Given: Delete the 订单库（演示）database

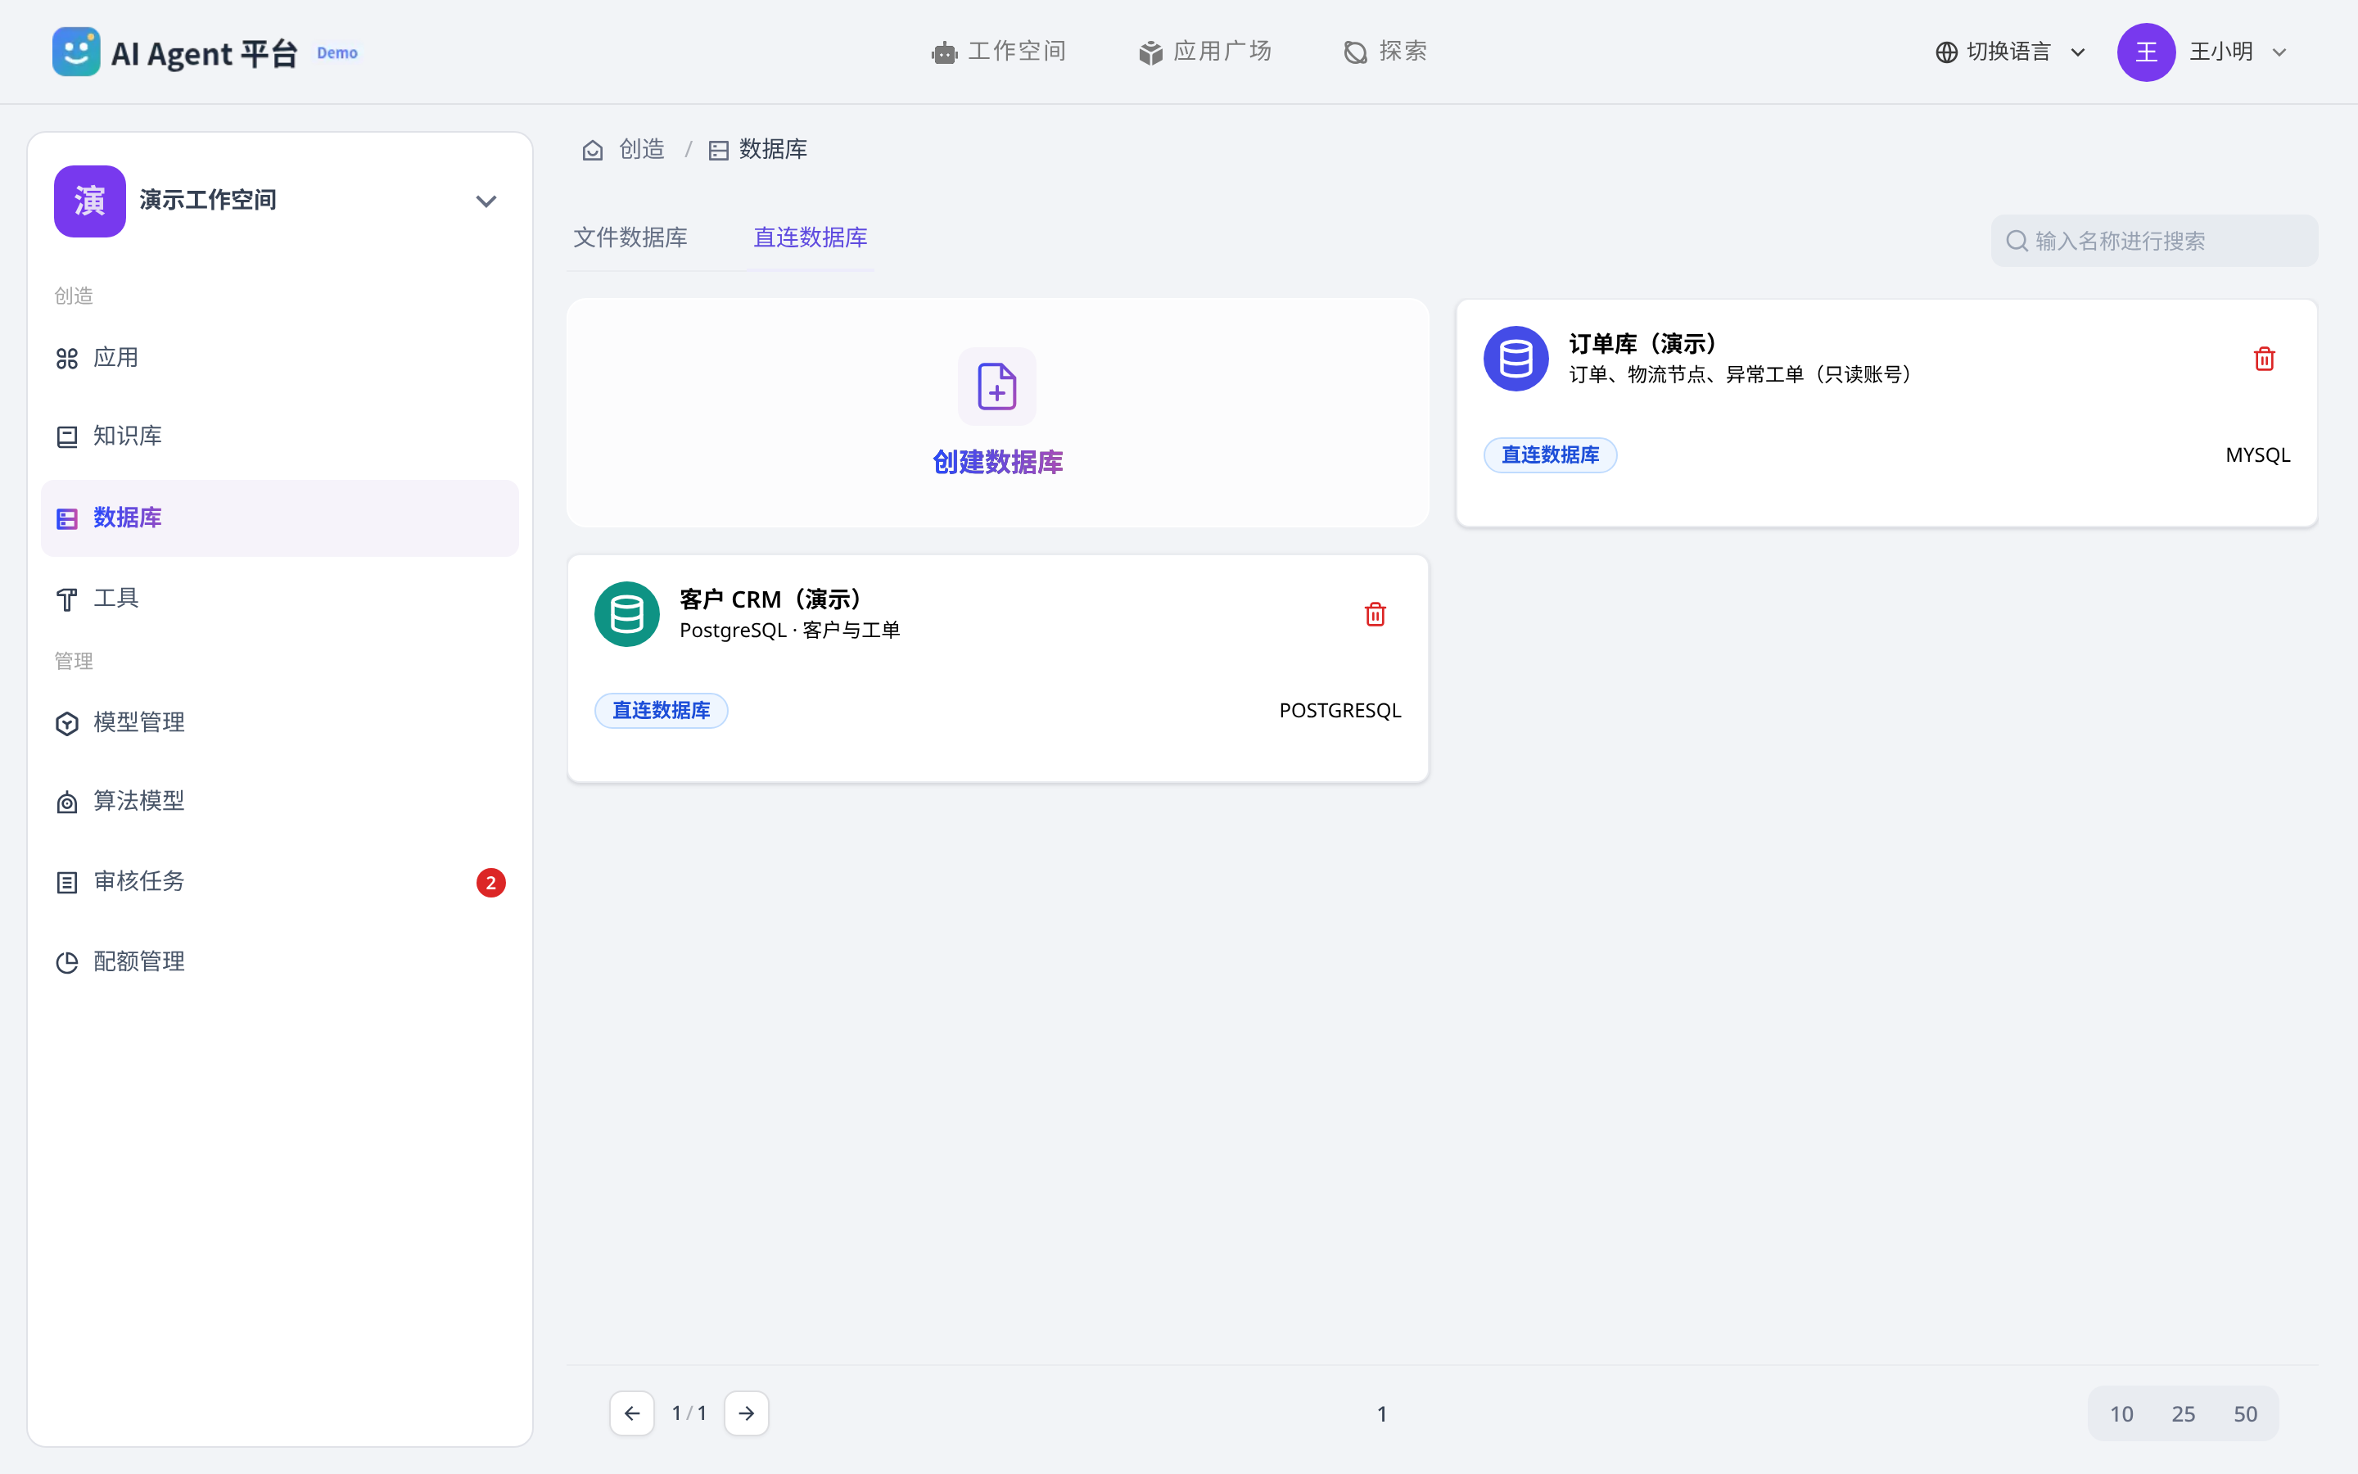Looking at the screenshot, I should click(2265, 359).
